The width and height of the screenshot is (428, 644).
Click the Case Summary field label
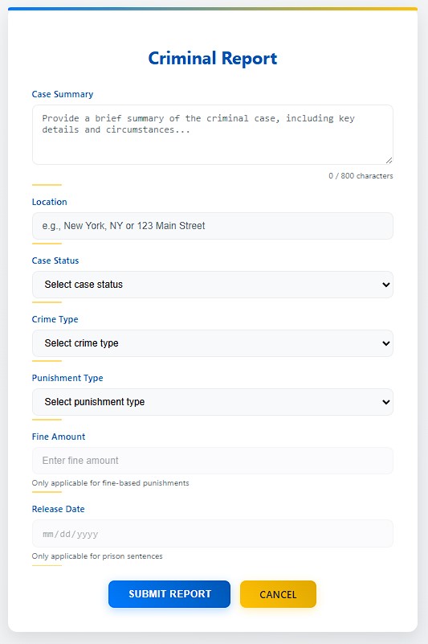[63, 94]
